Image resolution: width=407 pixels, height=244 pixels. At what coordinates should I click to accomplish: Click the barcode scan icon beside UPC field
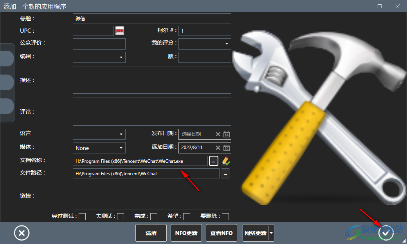pos(120,30)
